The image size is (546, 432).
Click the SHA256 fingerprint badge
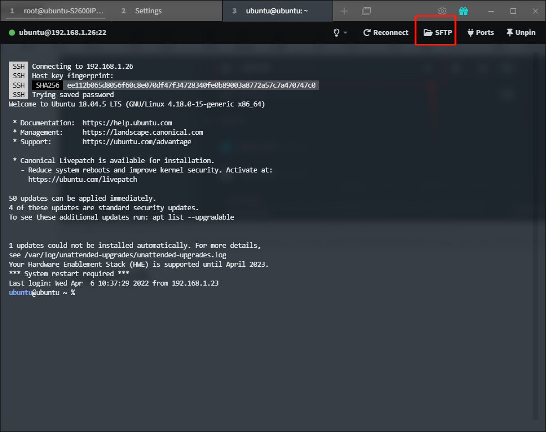point(47,85)
